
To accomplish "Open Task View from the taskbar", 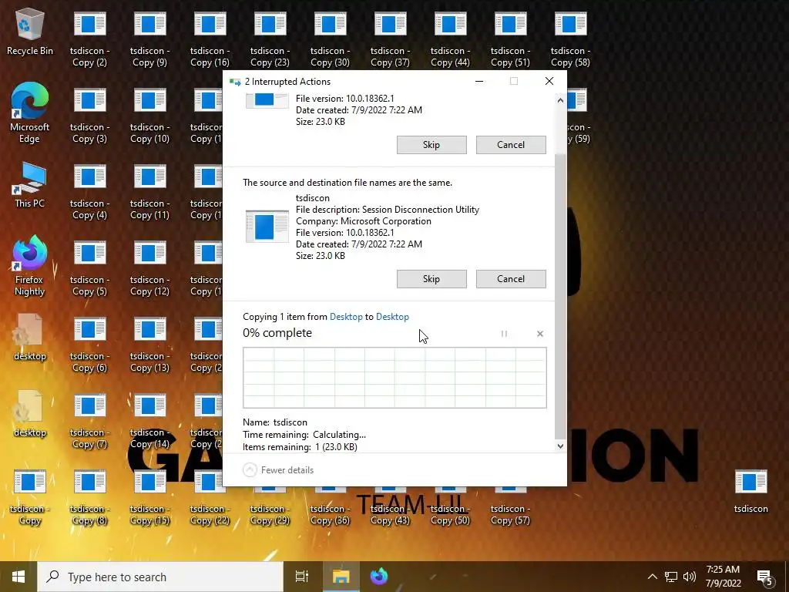I will (302, 577).
